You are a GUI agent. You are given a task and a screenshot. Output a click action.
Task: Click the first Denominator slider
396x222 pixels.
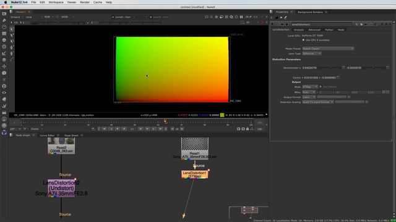330,68
